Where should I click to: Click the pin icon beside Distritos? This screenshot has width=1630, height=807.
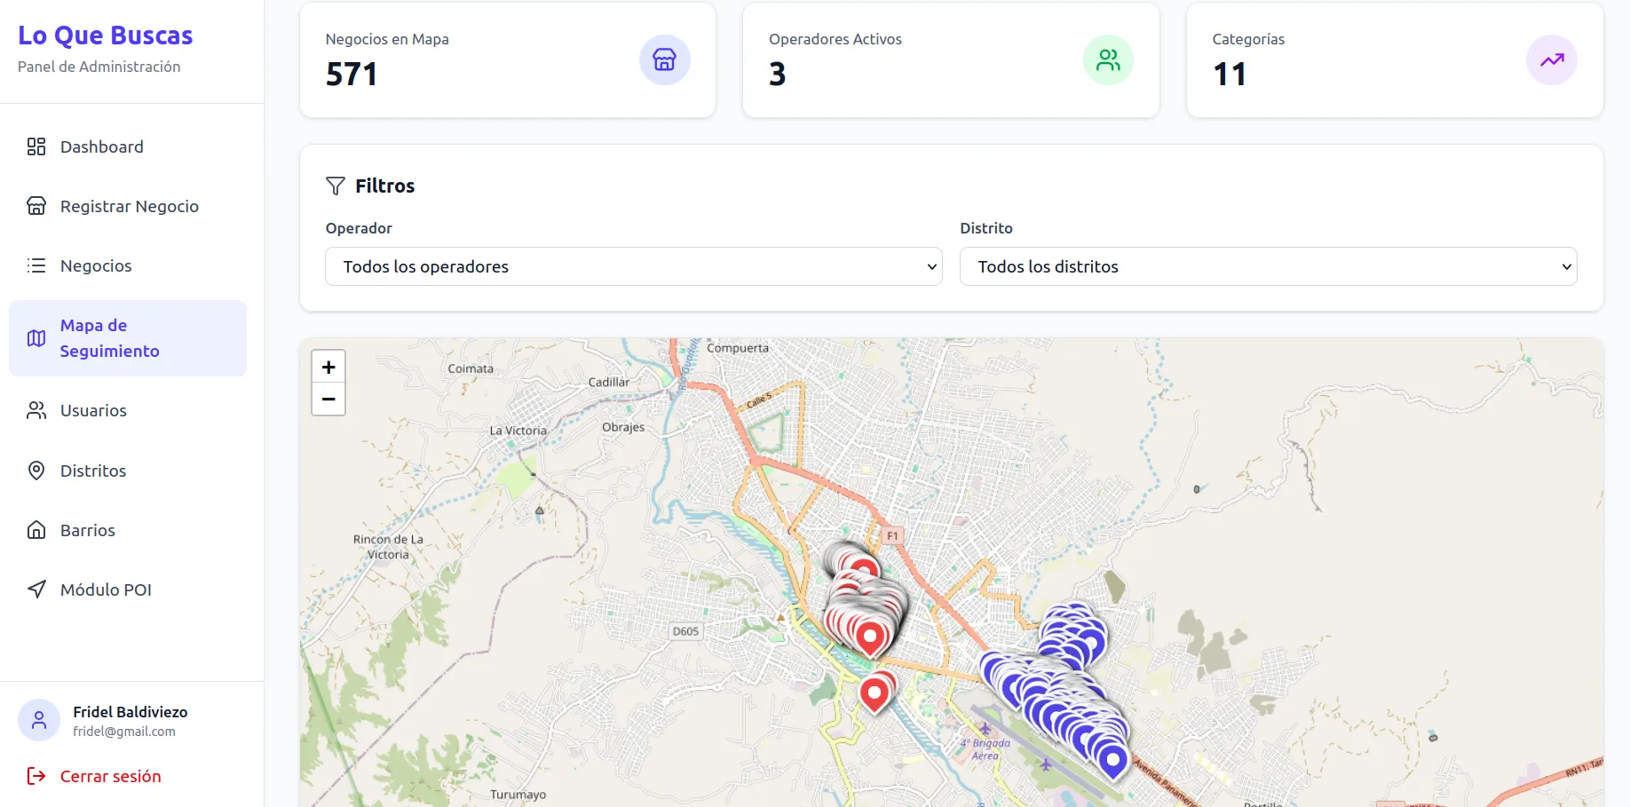36,471
